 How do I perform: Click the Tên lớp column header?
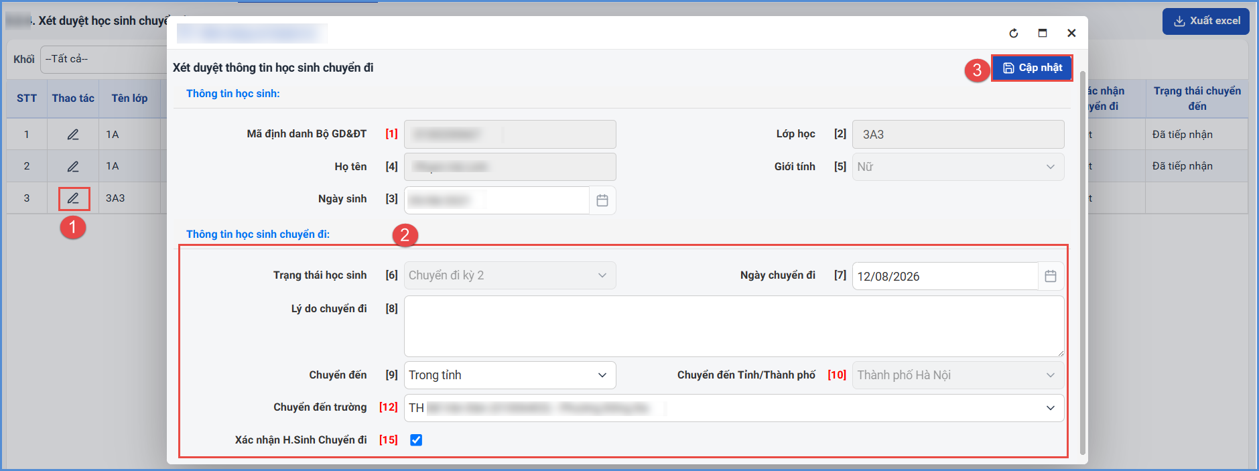coord(129,98)
